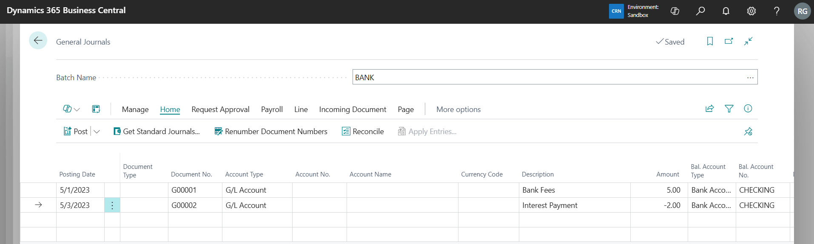The width and height of the screenshot is (814, 244).
Task: Click Account Type in Interest Payment row
Action: pyautogui.click(x=257, y=205)
